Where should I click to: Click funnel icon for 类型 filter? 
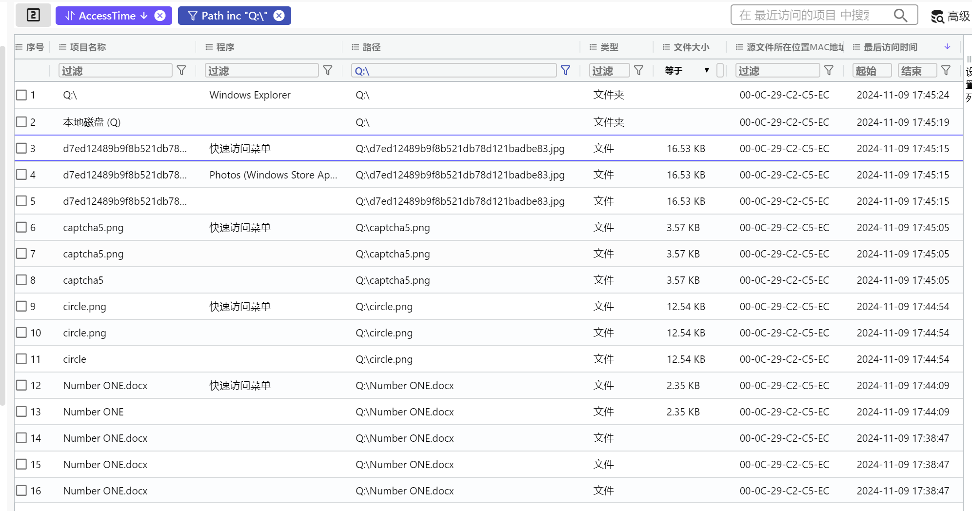click(x=638, y=71)
